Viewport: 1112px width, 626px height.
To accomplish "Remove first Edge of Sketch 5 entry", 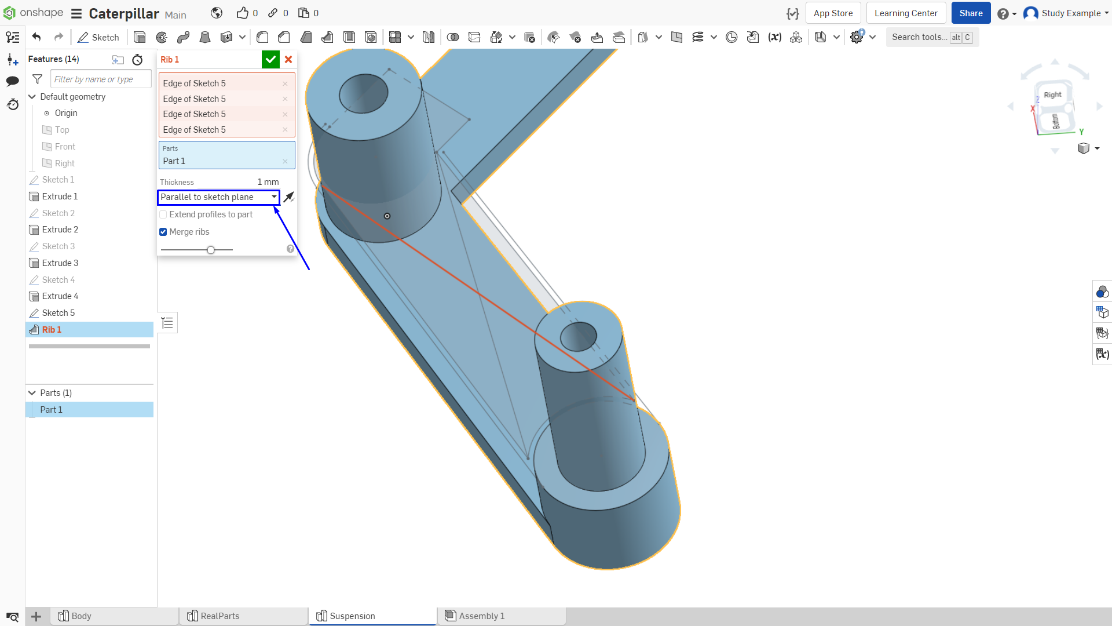I will coord(285,83).
